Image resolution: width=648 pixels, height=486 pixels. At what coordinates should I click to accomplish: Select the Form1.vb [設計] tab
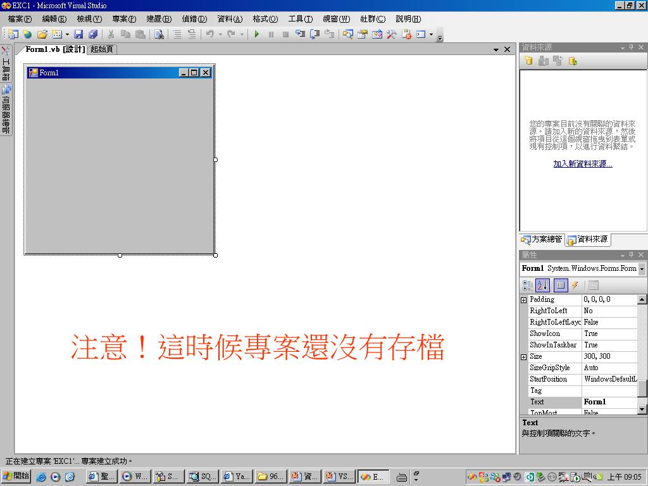pyautogui.click(x=55, y=49)
